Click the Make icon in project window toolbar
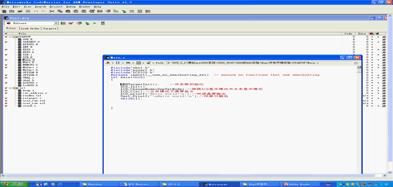 (x=79, y=23)
